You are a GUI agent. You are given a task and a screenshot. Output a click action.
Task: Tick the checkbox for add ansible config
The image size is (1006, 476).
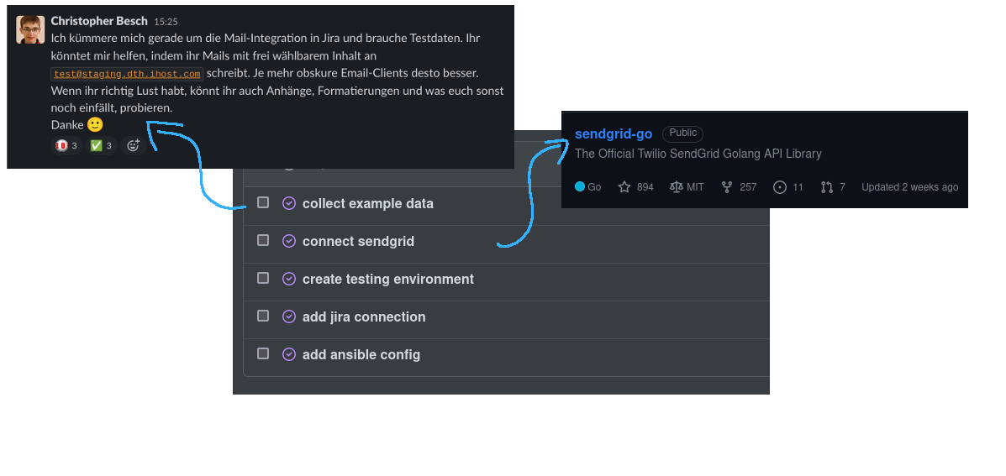[x=263, y=353]
